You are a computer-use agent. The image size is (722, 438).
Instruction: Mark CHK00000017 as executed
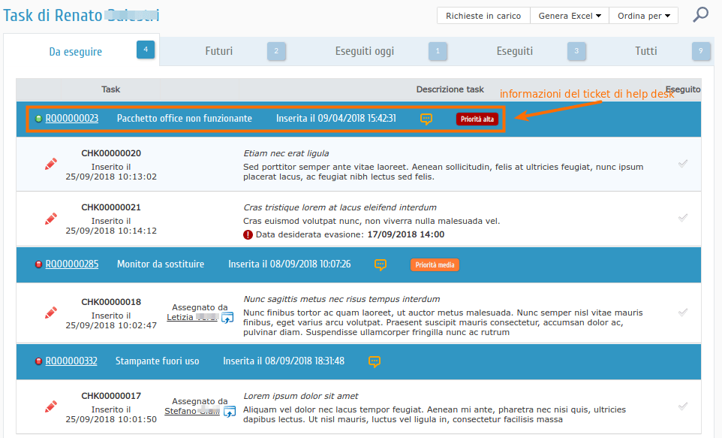coord(683,406)
